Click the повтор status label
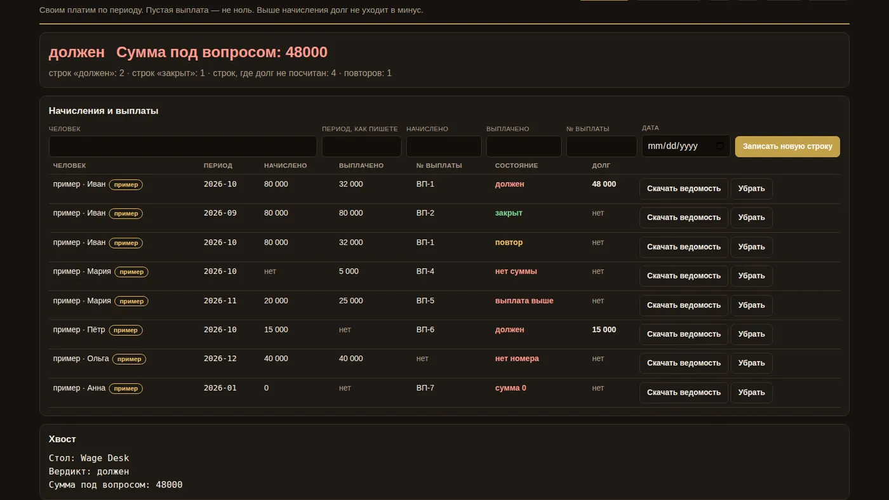Image resolution: width=889 pixels, height=500 pixels. (x=509, y=242)
